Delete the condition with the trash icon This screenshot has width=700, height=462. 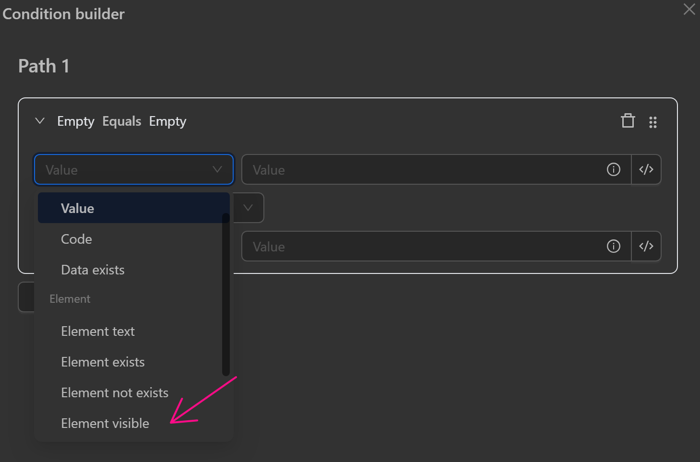coord(628,121)
